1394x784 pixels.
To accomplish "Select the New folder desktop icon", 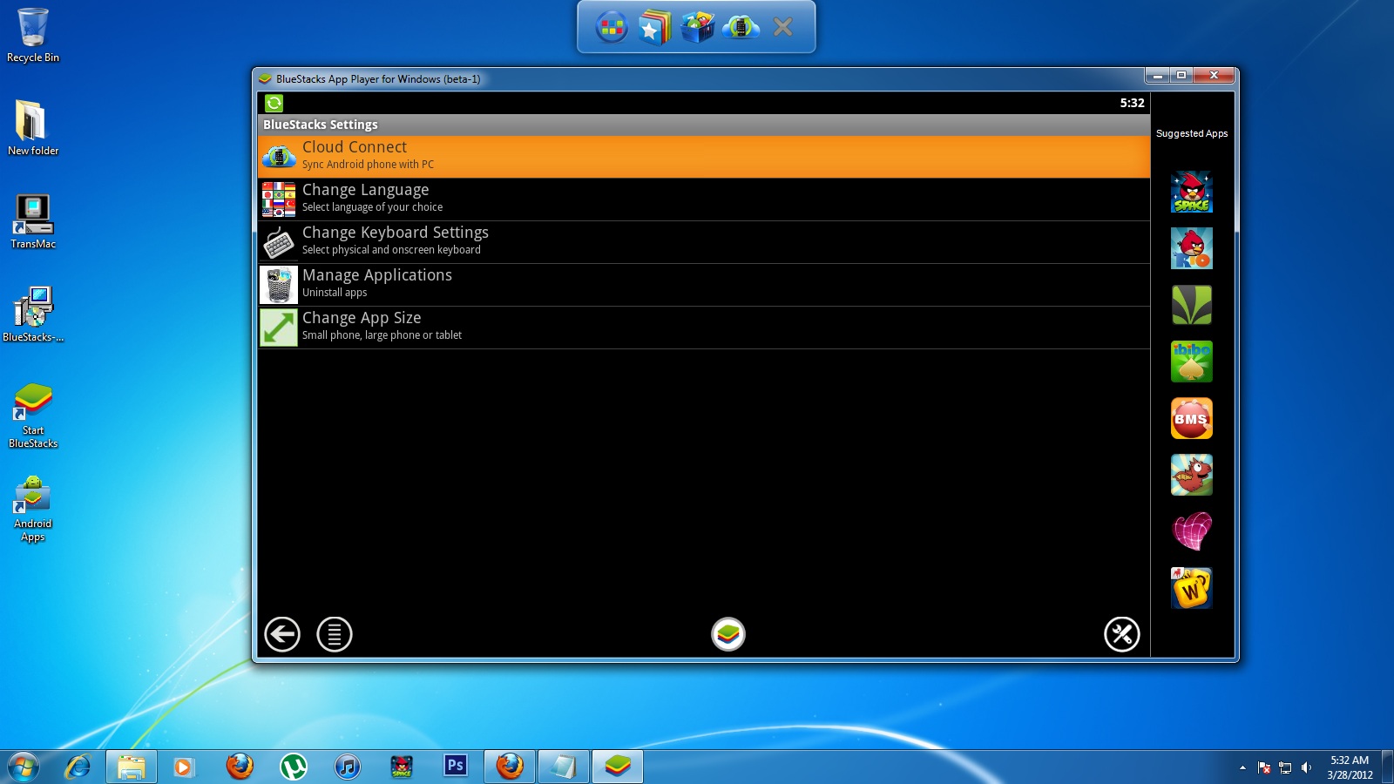I will (x=33, y=127).
